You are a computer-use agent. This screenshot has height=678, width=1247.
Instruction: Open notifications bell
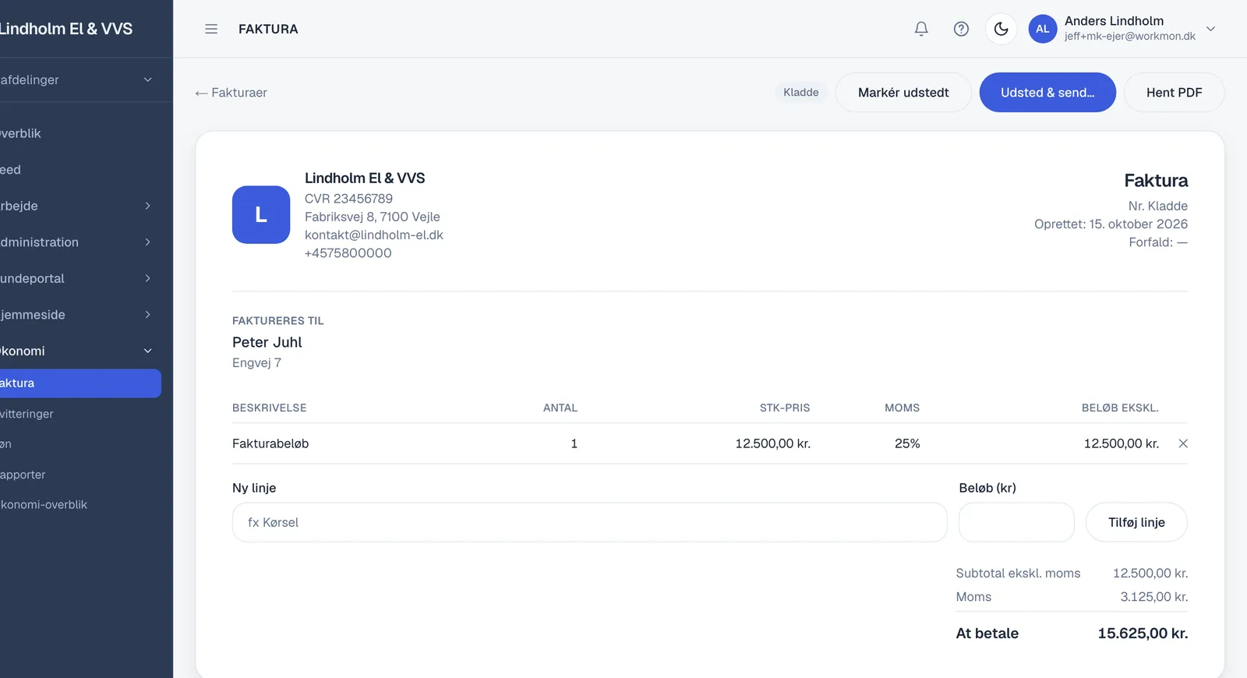point(921,29)
